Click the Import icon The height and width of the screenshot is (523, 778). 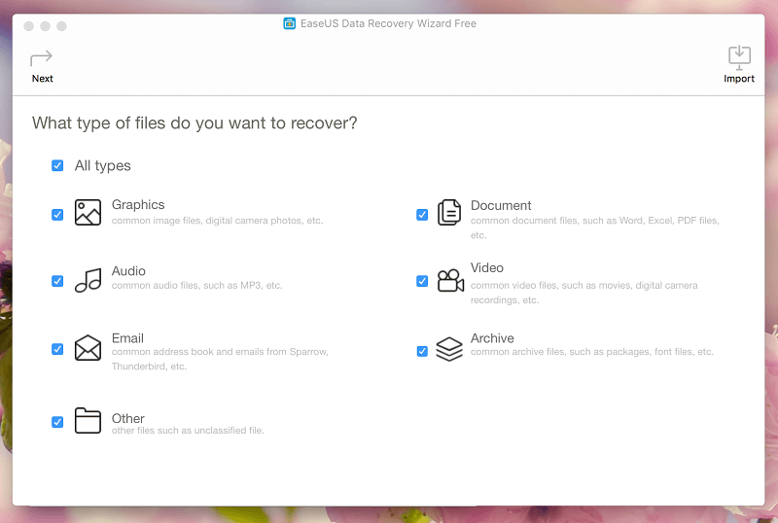(x=739, y=57)
